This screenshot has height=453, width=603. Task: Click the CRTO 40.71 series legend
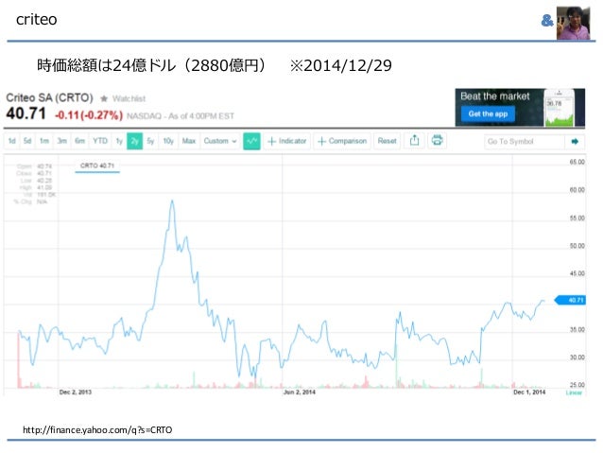coord(97,166)
